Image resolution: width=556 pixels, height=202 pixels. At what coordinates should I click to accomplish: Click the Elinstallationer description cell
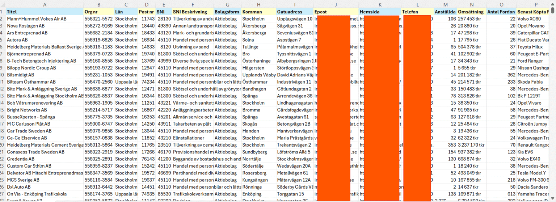(x=193, y=138)
